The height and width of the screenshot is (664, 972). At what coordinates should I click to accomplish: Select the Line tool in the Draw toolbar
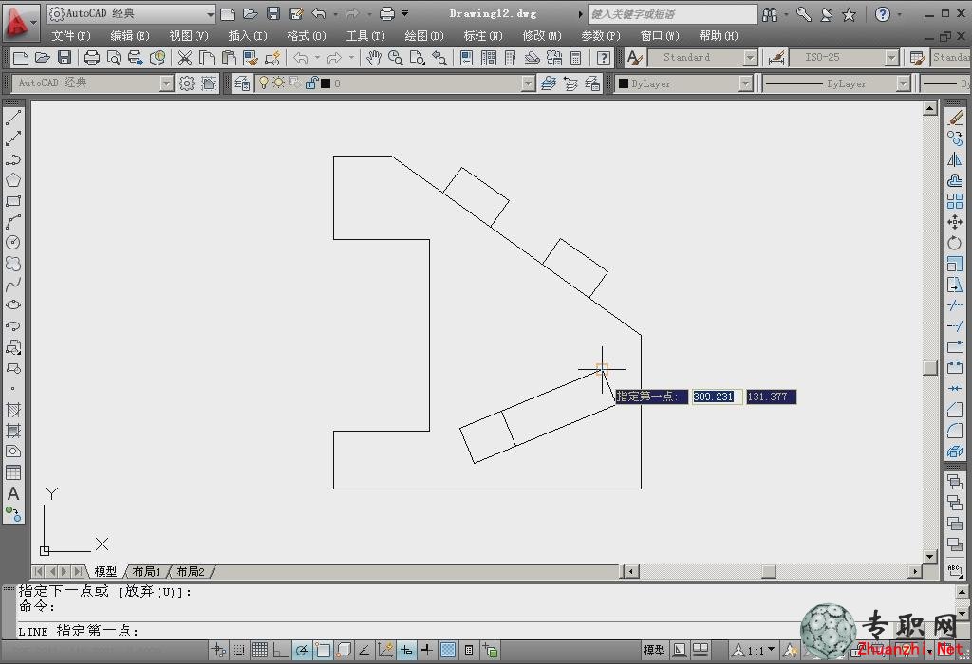[13, 118]
